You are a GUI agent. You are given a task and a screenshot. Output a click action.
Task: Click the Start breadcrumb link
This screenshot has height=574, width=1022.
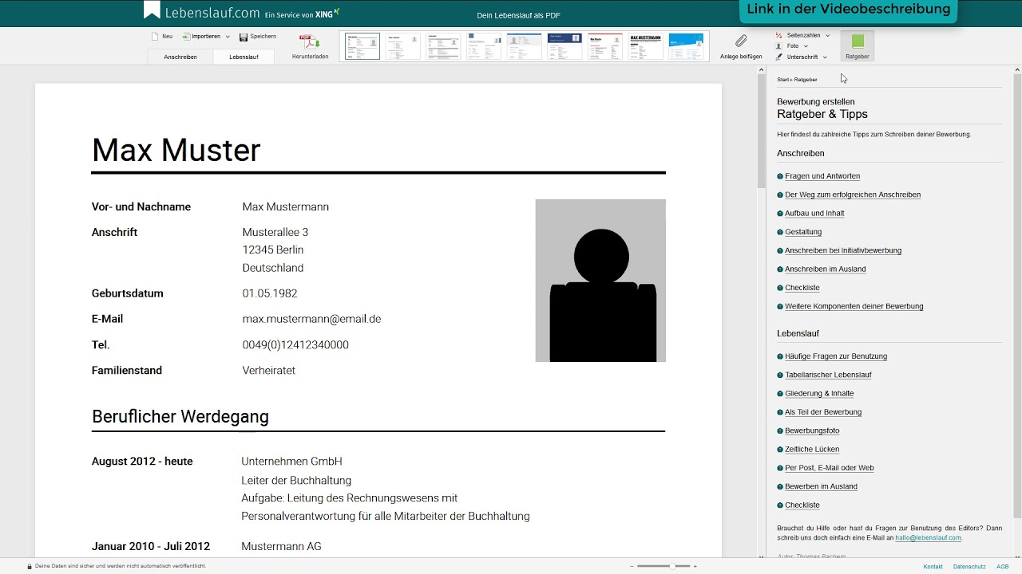(x=783, y=80)
